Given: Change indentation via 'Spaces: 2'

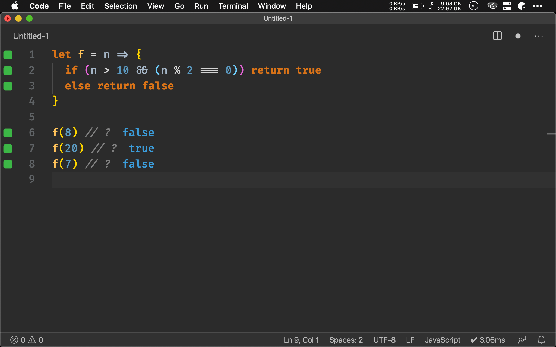Looking at the screenshot, I should tap(346, 340).
